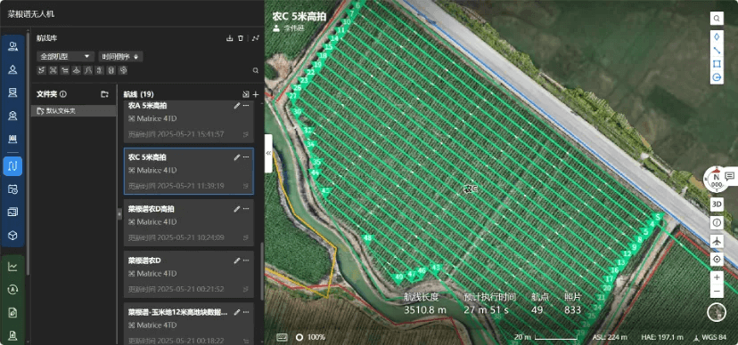
Task: Toggle 3D map view
Action: 717,205
